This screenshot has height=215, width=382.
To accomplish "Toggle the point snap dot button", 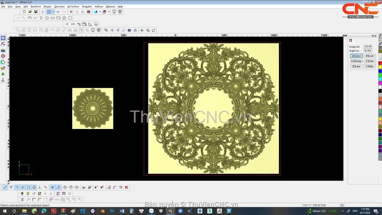I will [53, 187].
